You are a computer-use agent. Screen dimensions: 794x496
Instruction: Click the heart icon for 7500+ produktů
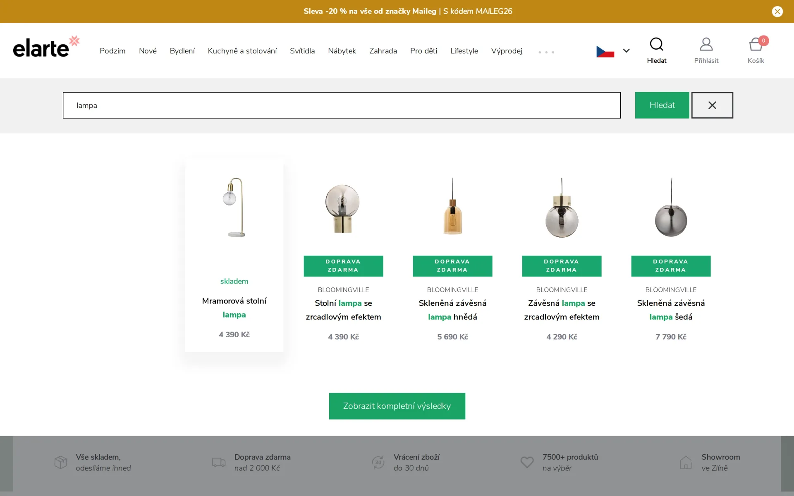pos(527,462)
